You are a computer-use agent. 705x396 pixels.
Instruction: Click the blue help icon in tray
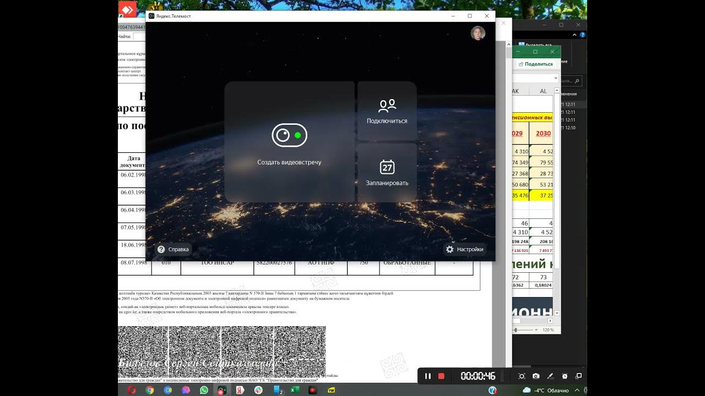coord(493,390)
